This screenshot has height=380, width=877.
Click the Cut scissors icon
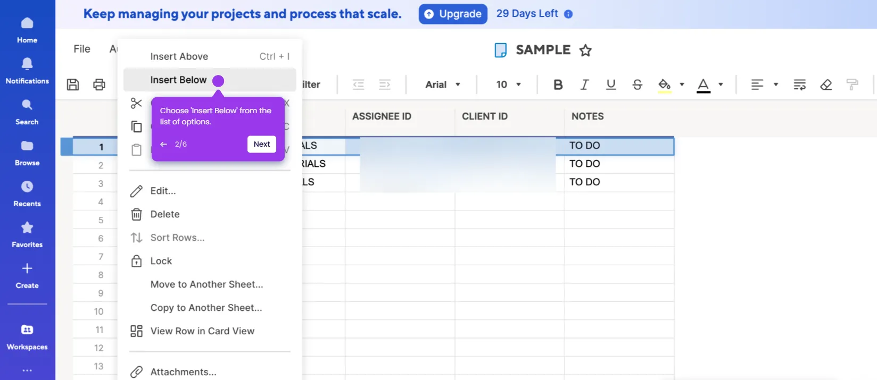pyautogui.click(x=136, y=103)
